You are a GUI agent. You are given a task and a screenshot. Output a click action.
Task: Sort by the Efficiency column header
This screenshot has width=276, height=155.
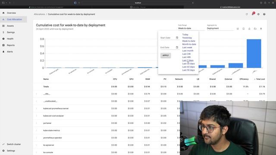click(244, 79)
